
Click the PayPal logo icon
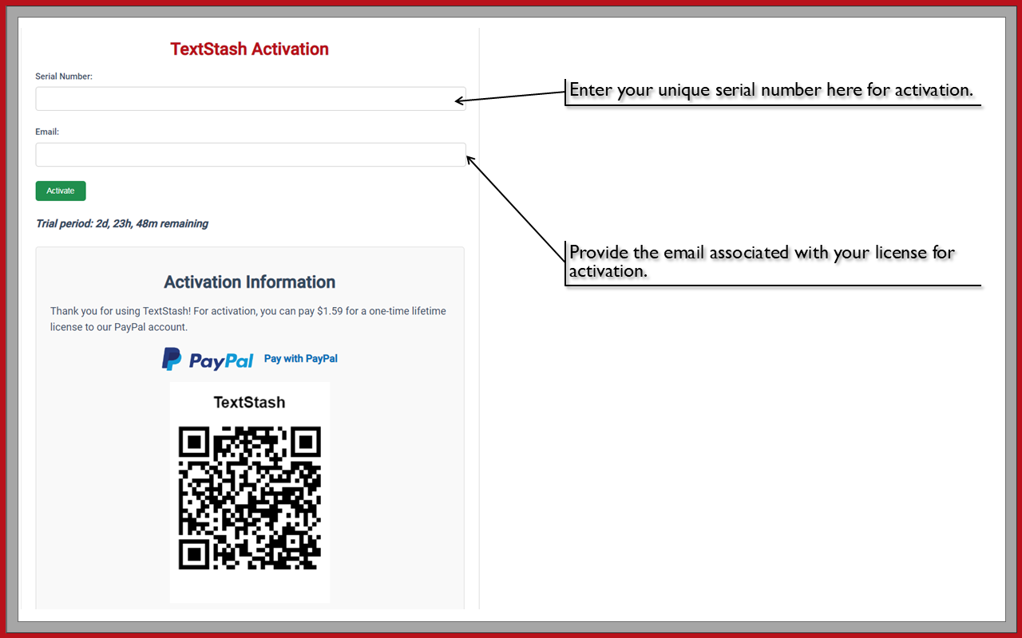(x=208, y=359)
